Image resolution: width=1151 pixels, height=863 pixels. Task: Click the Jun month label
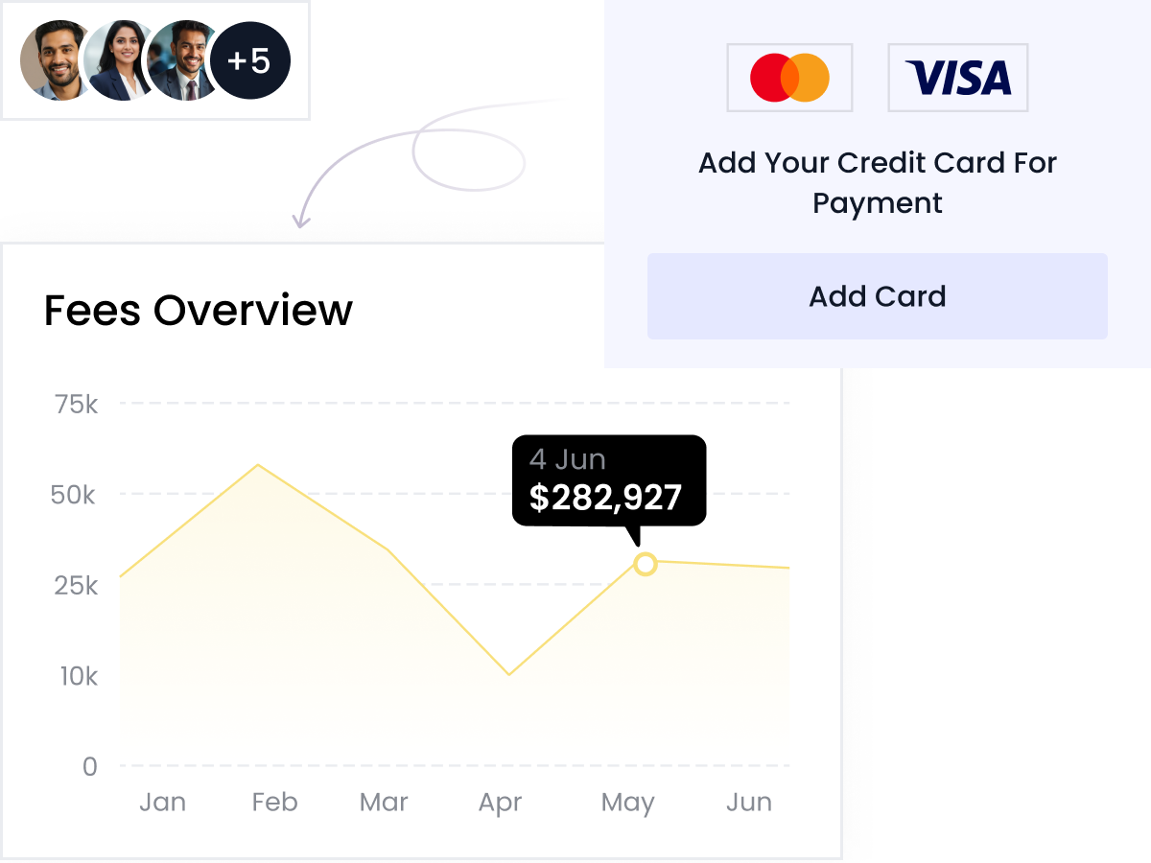749,802
